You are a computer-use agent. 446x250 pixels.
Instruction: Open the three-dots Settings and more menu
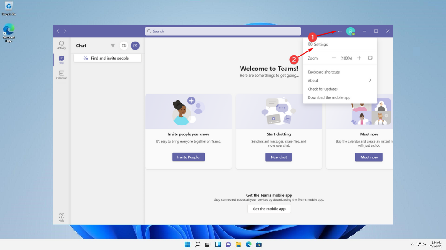coord(340,31)
